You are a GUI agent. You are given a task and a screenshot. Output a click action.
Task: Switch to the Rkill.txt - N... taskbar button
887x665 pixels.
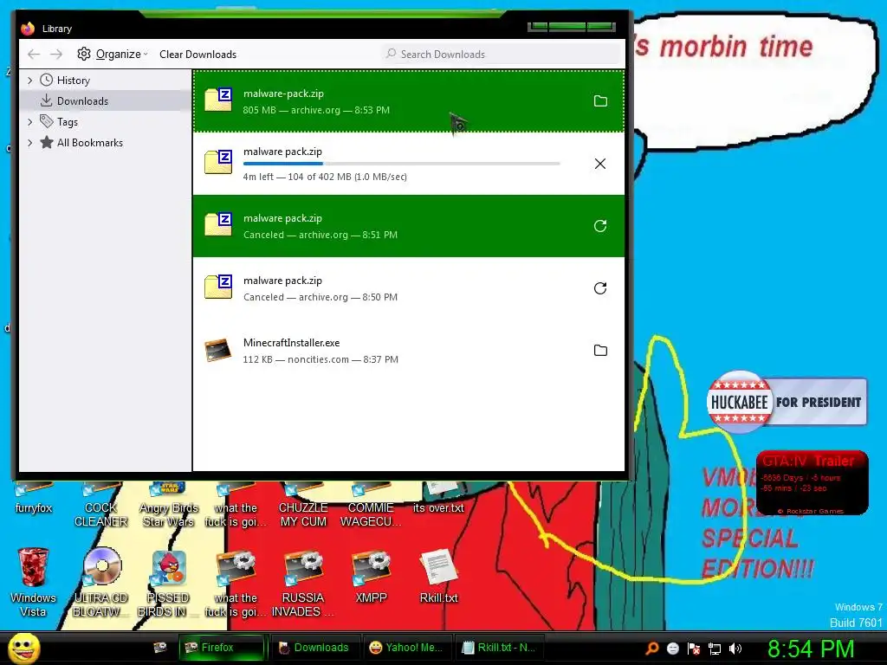tap(499, 648)
